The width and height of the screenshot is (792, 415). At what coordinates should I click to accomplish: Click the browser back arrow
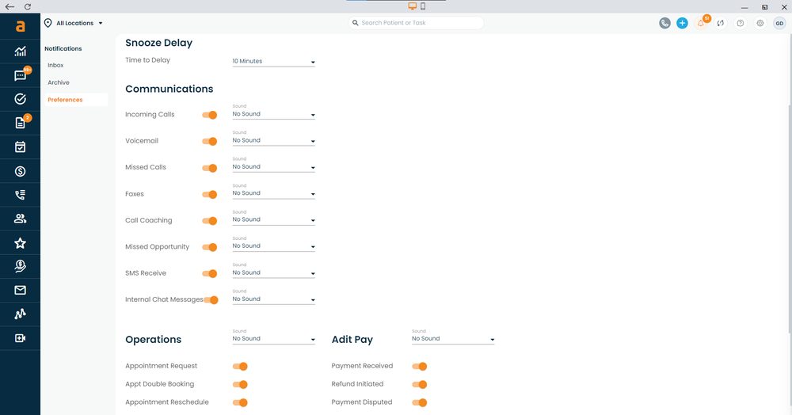click(10, 6)
